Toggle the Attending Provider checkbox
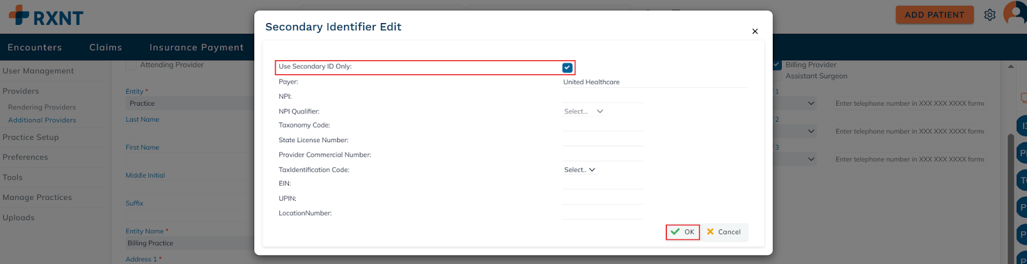1027x264 pixels. click(131, 65)
